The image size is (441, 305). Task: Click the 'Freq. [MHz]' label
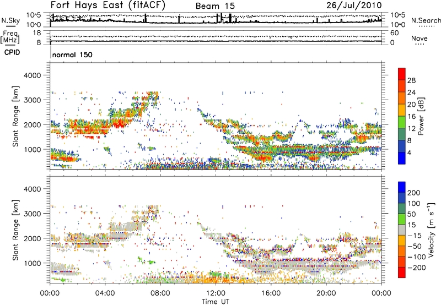(x=10, y=37)
